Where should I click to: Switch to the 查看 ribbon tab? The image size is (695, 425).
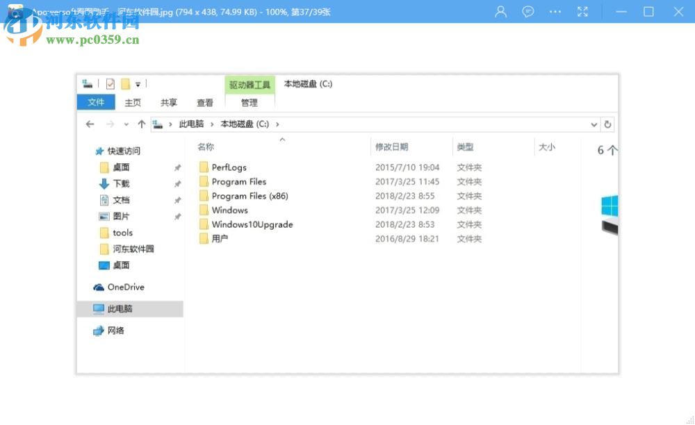(x=204, y=102)
